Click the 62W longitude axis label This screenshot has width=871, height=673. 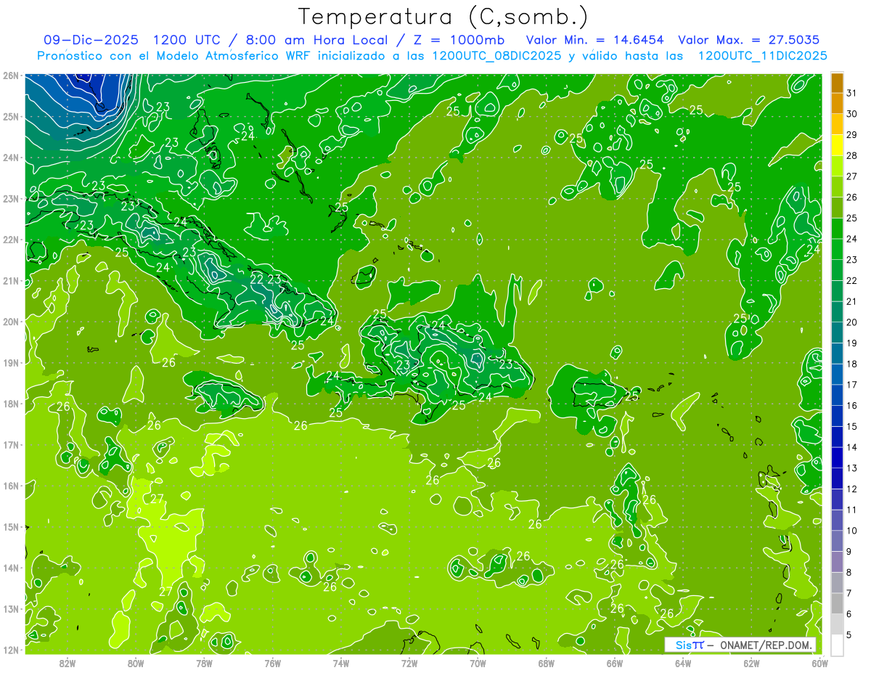pyautogui.click(x=751, y=663)
